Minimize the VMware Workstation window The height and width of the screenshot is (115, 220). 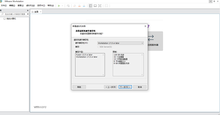(211, 1)
